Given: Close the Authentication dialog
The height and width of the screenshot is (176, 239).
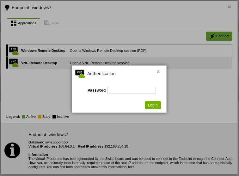Looking at the screenshot, I should click(x=158, y=71).
